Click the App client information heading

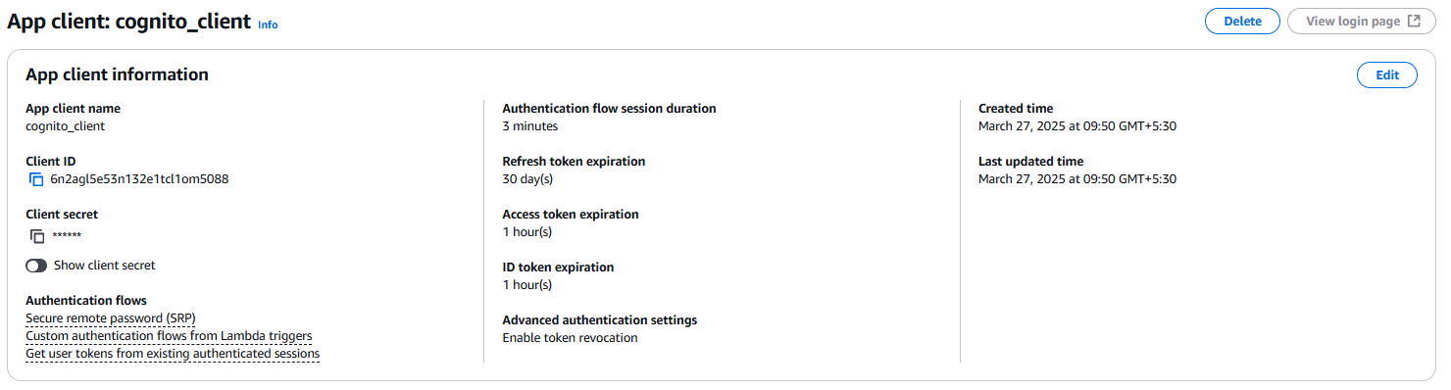117,74
